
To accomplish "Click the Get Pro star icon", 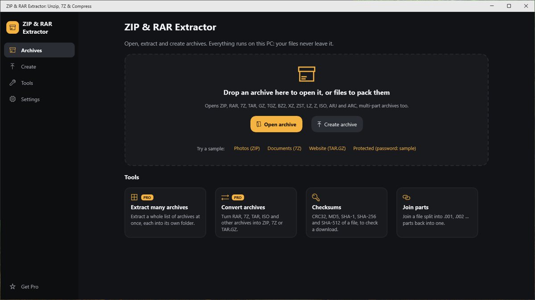I will 12,287.
